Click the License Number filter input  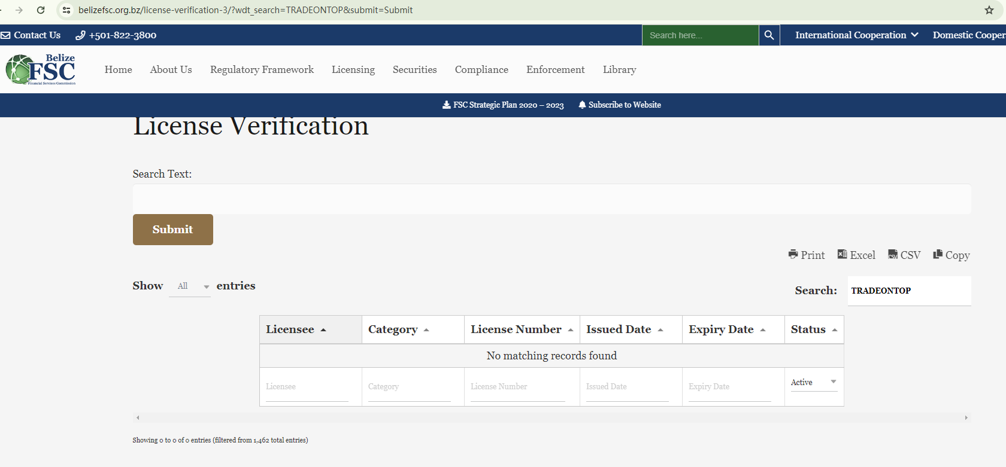[518, 387]
